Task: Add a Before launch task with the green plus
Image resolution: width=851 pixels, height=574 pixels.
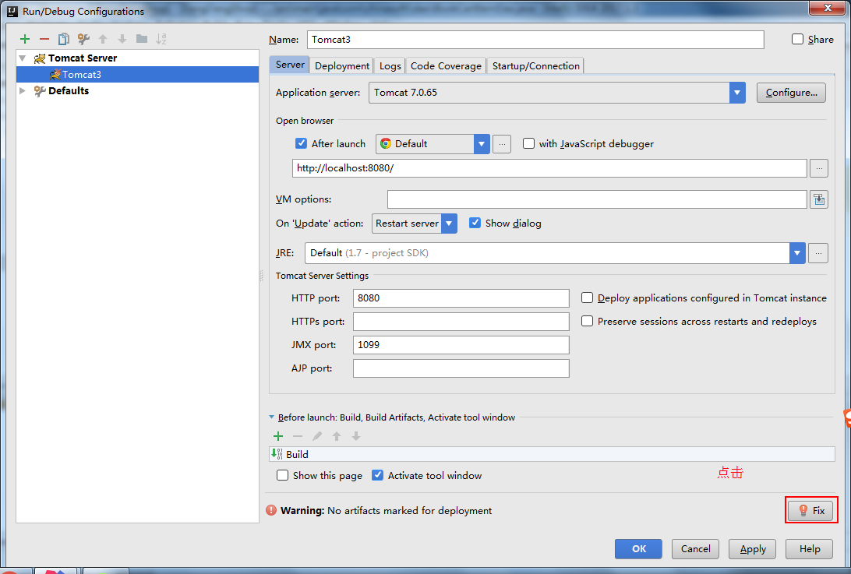Action: click(278, 436)
